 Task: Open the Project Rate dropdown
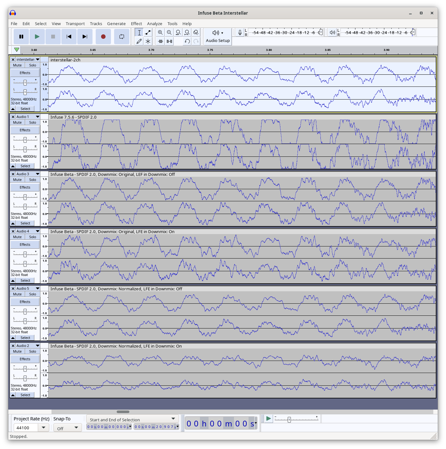(44, 428)
